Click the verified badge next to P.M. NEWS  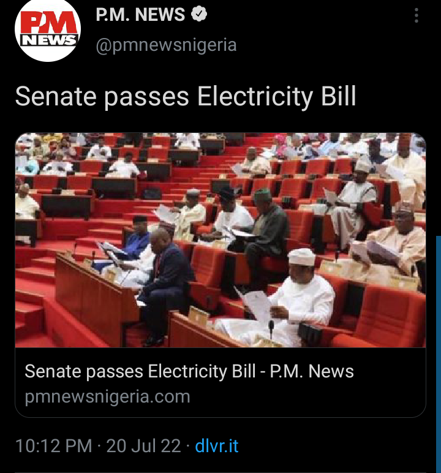point(199,14)
